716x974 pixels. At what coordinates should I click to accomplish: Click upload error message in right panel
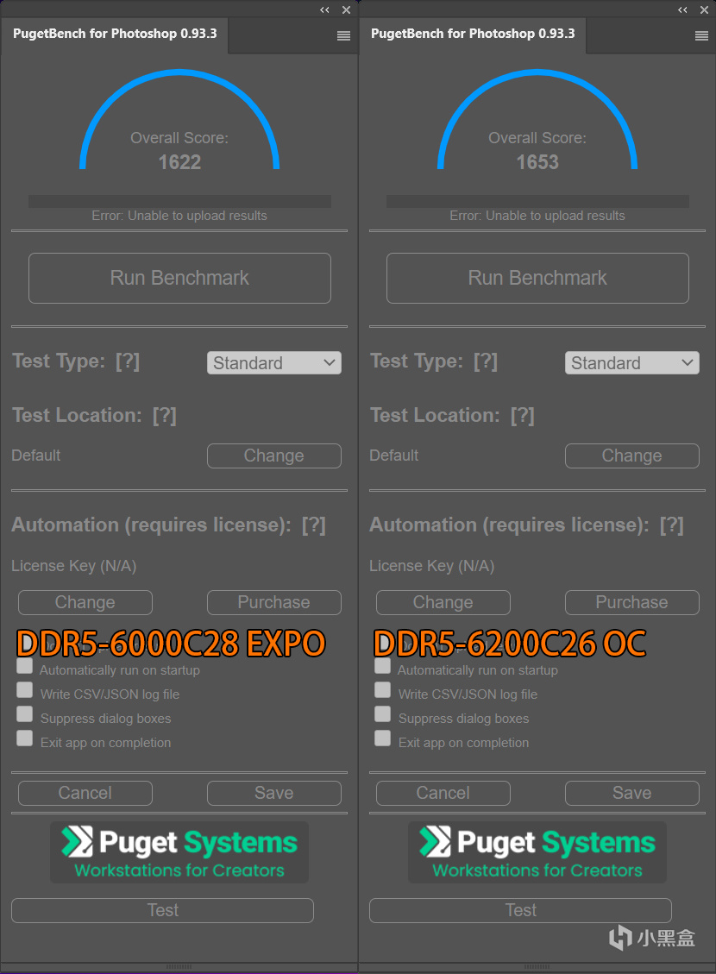pos(537,217)
